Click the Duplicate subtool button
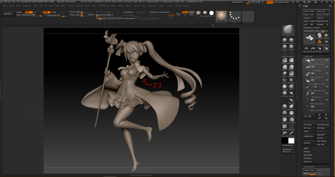The image size is (335, 177). 309,136
